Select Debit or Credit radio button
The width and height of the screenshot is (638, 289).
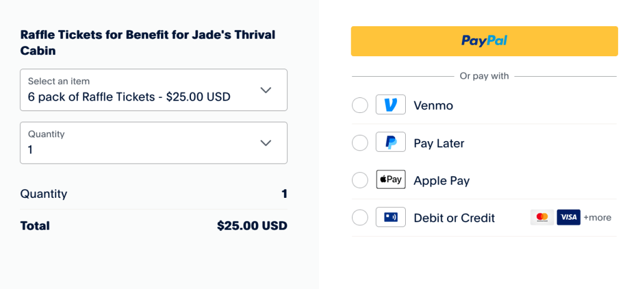point(360,218)
